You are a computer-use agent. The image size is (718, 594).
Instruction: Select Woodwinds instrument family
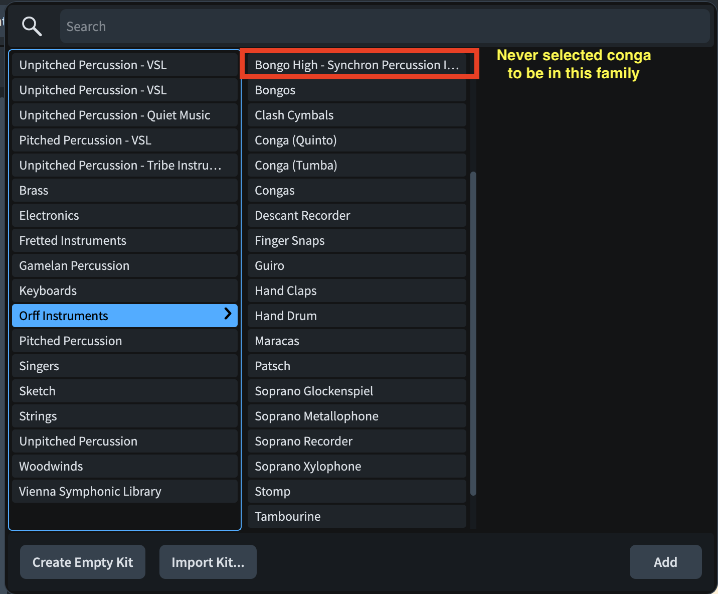[124, 467]
